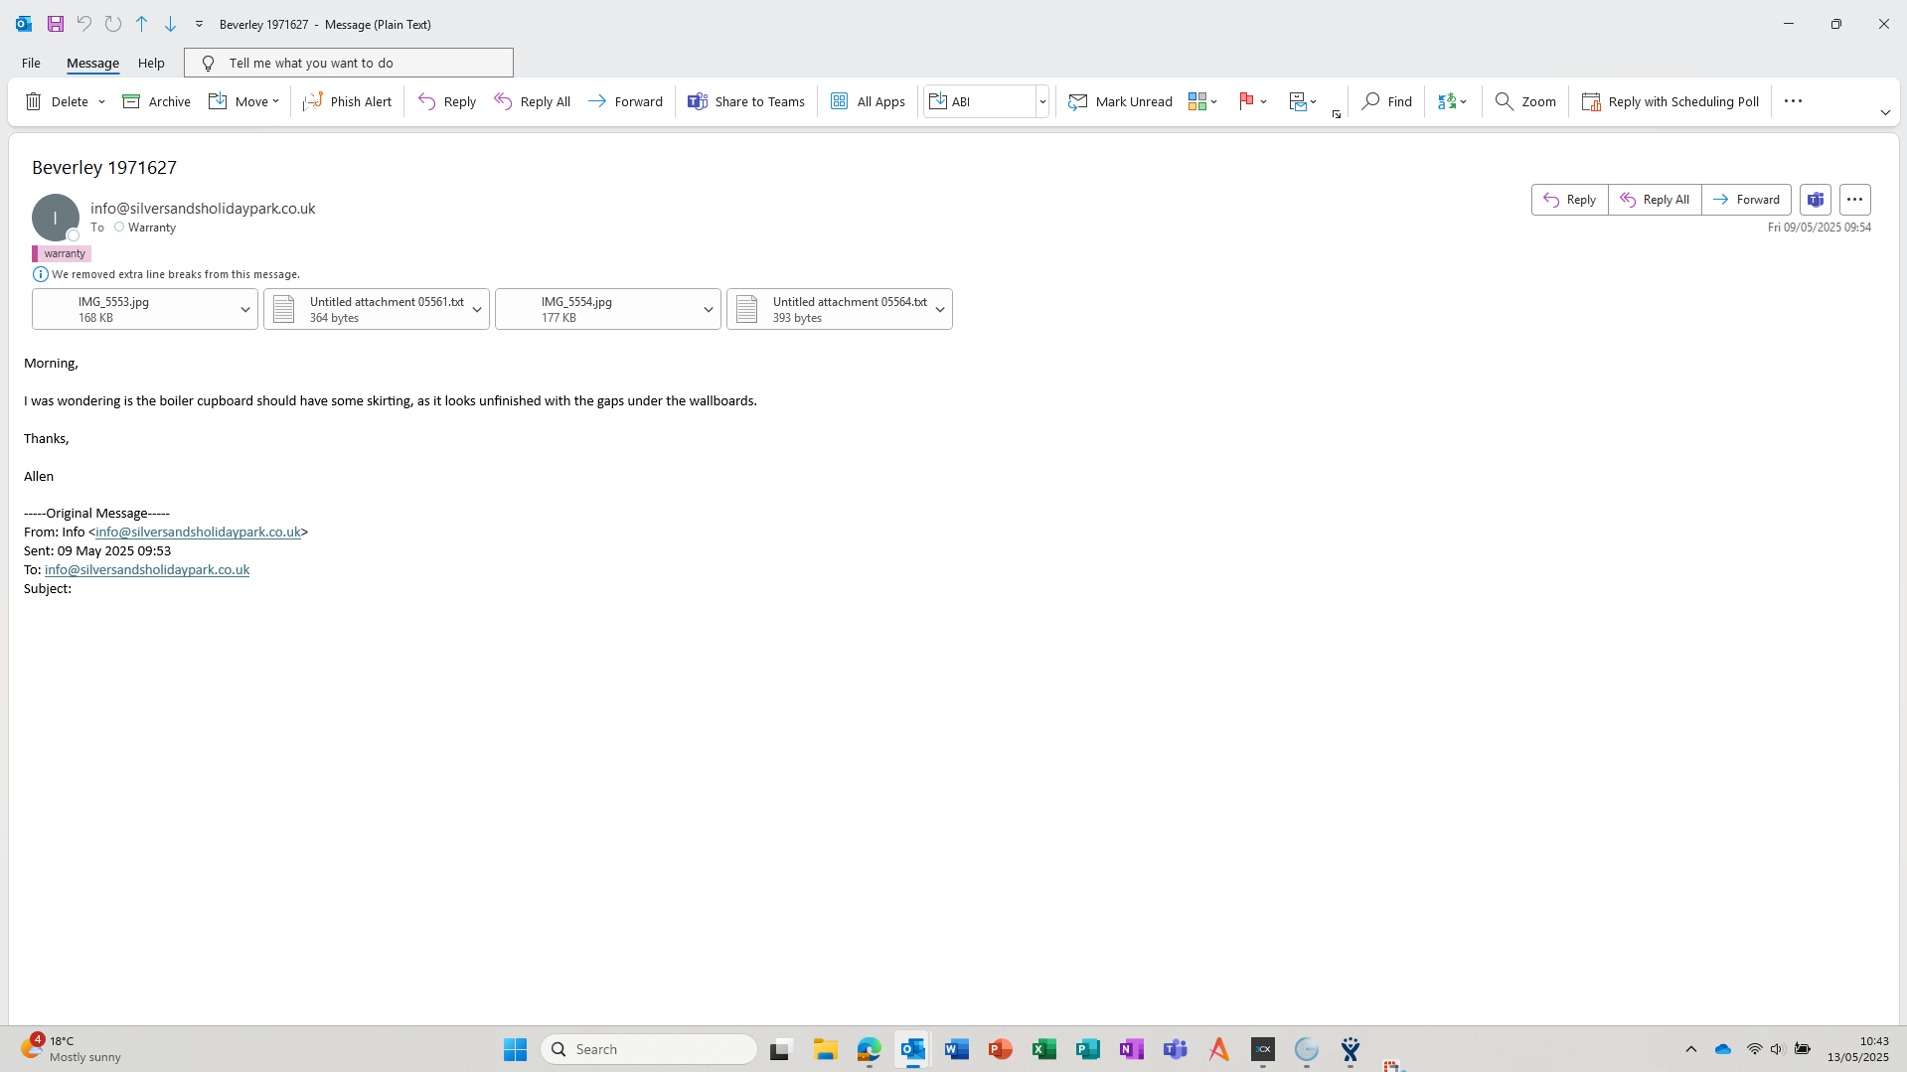Open the Translate options
This screenshot has width=1907, height=1072.
1452,101
